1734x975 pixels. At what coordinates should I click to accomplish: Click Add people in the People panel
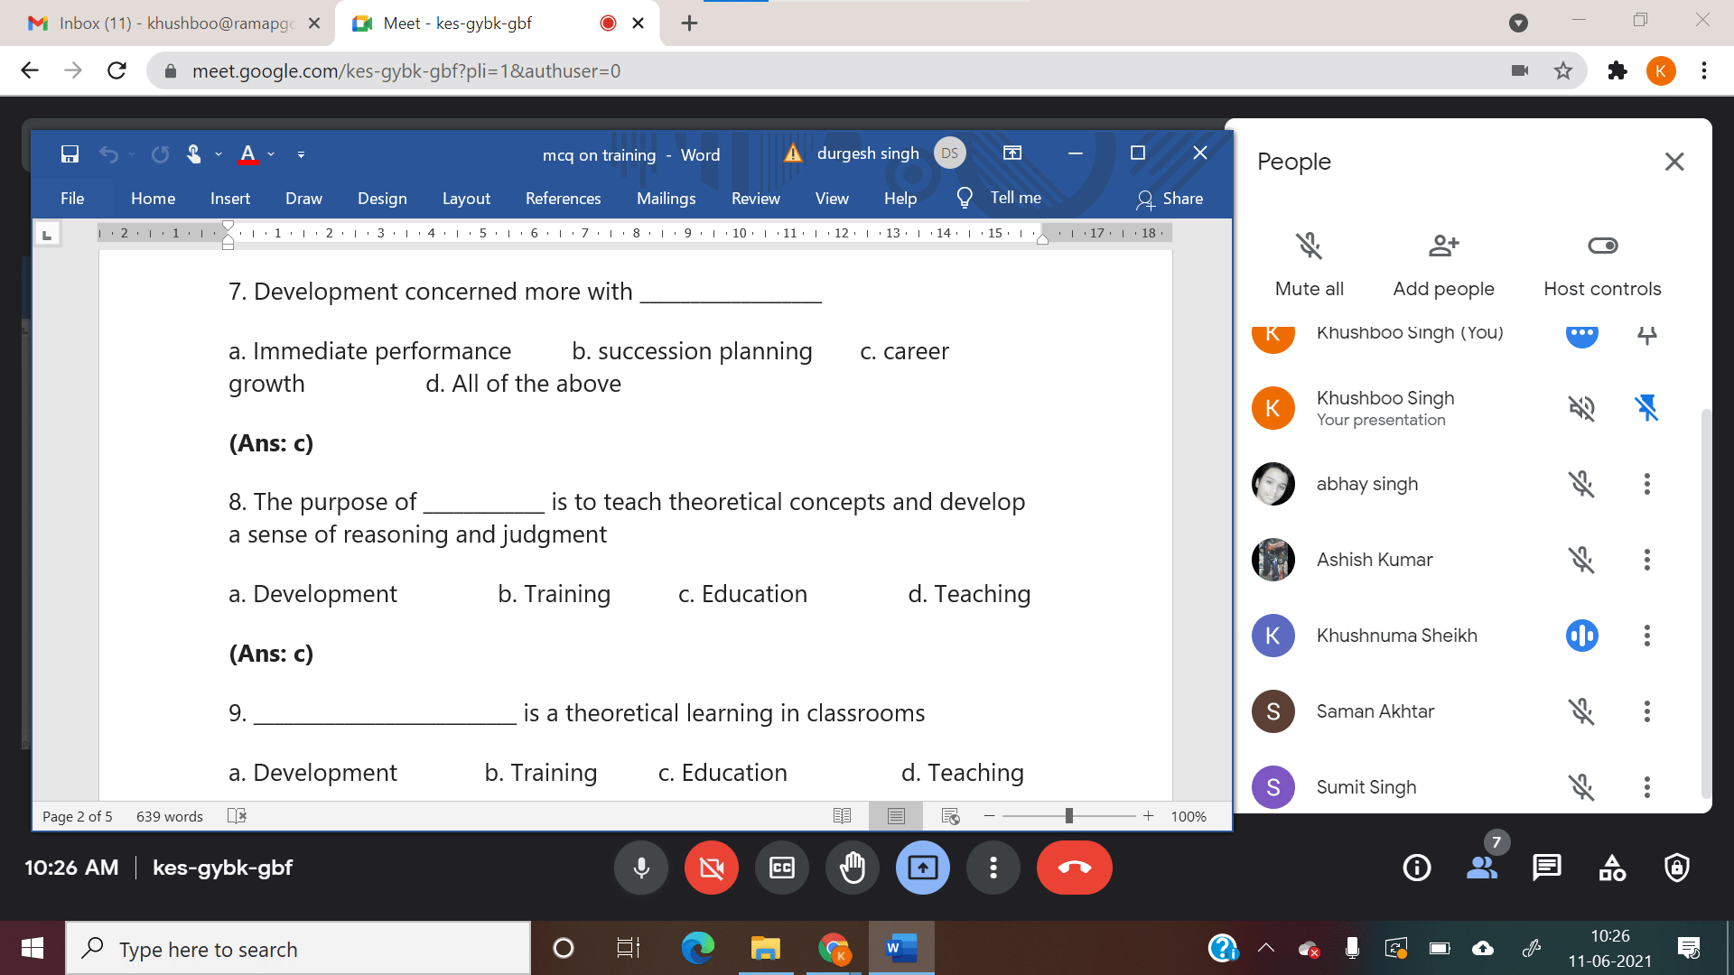point(1442,262)
